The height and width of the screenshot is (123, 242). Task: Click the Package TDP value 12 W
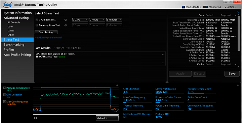(158, 117)
